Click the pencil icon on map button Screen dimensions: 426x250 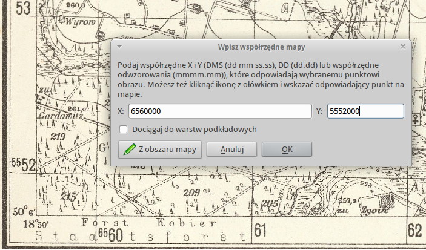[x=130, y=150]
